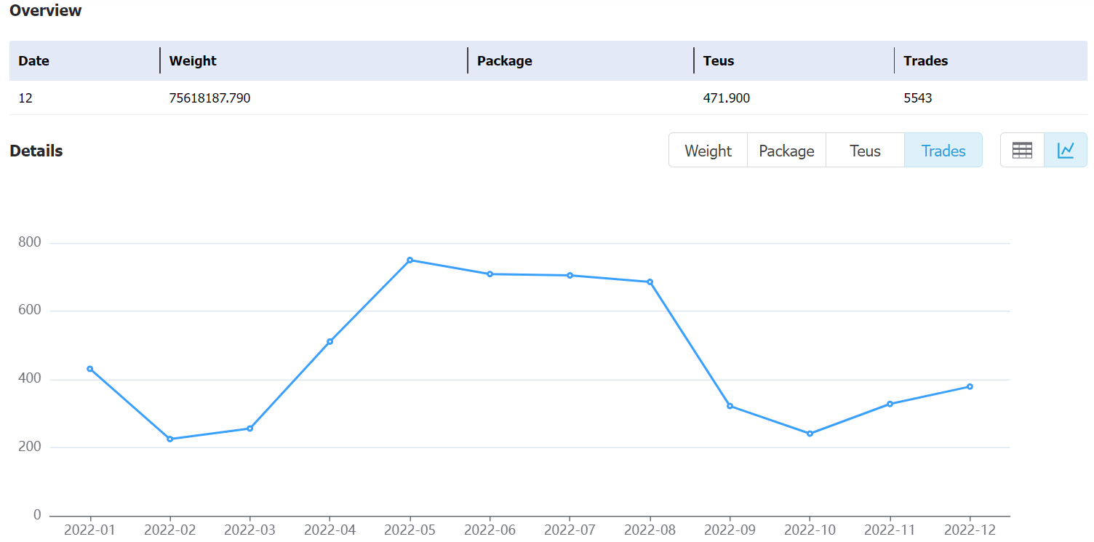Screen dimensions: 1094x542
Task: Select the Weight tab
Action: [708, 151]
